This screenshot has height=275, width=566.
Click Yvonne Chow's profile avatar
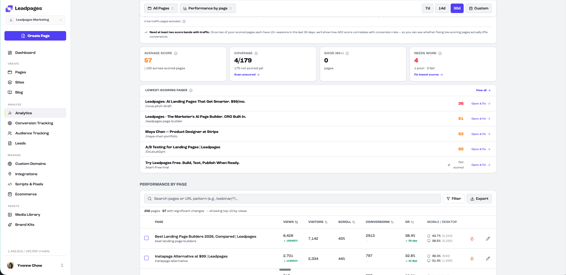[11, 265]
